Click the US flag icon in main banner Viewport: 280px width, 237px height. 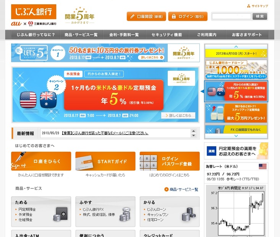(x=28, y=100)
